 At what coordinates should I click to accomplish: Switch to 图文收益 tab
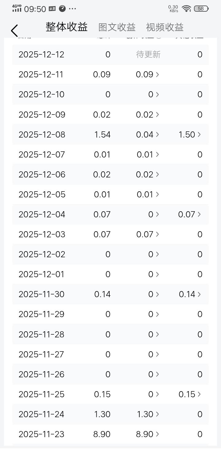tap(117, 27)
